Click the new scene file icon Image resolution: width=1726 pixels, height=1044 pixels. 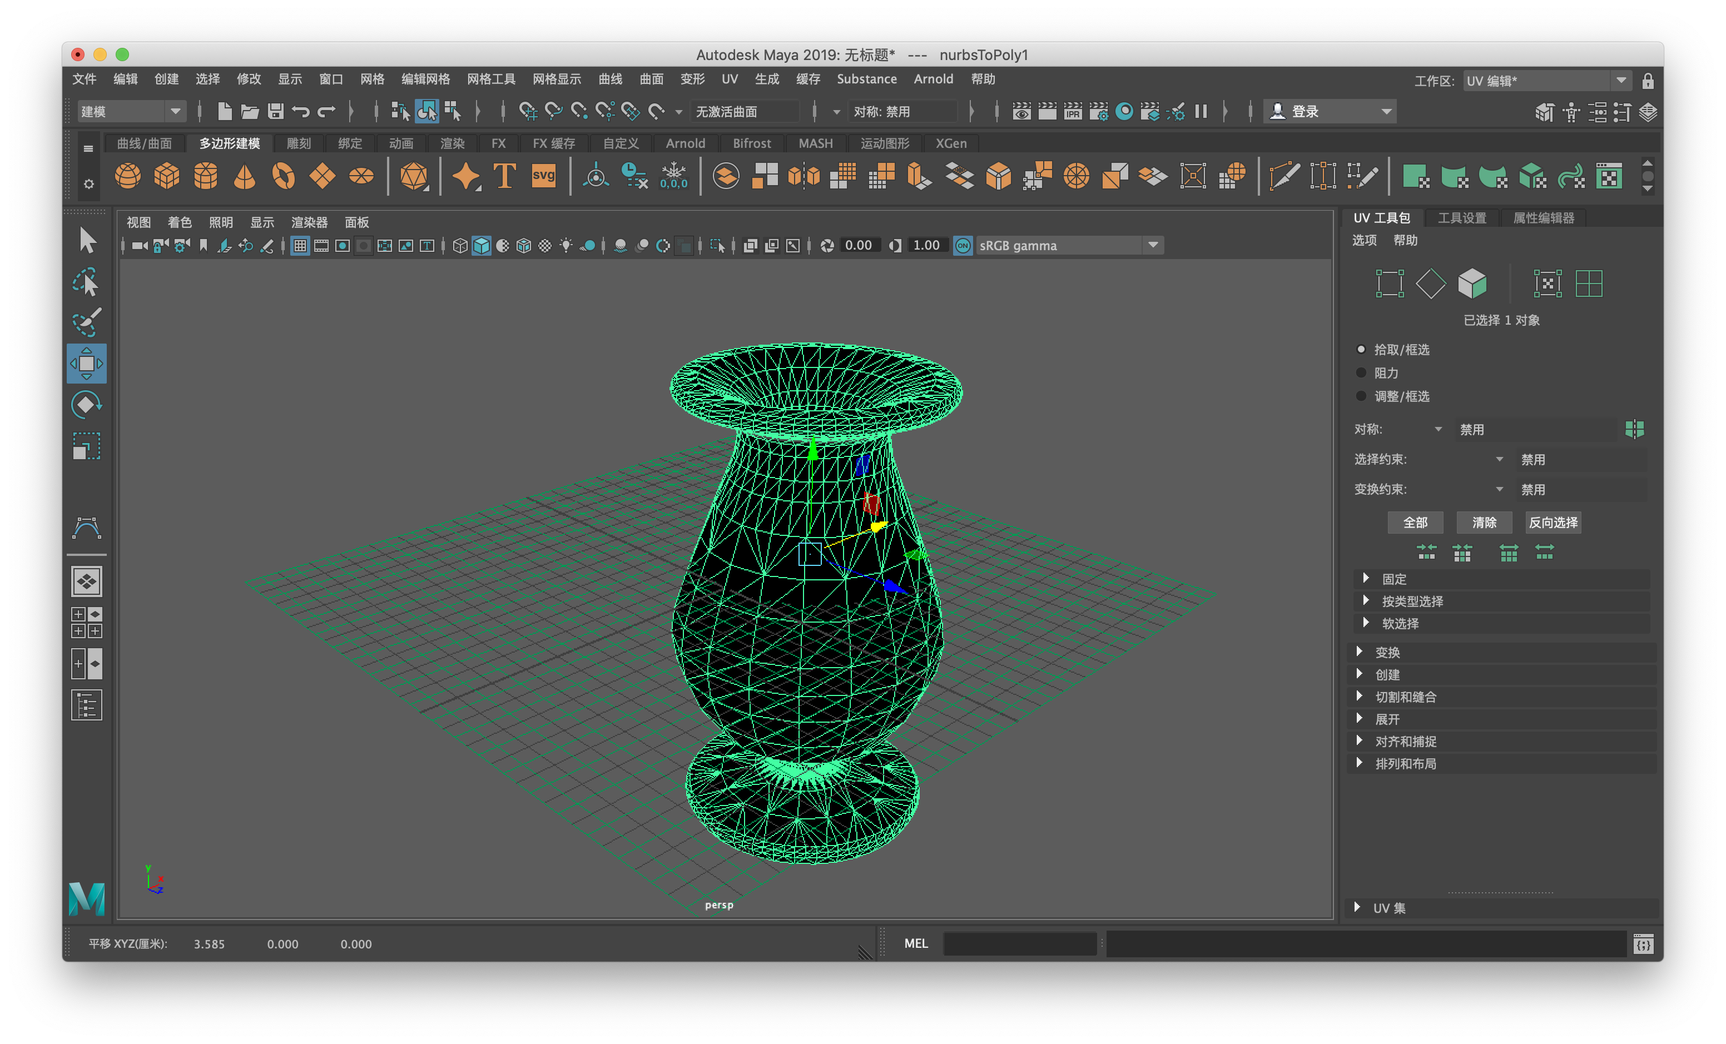pyautogui.click(x=224, y=111)
